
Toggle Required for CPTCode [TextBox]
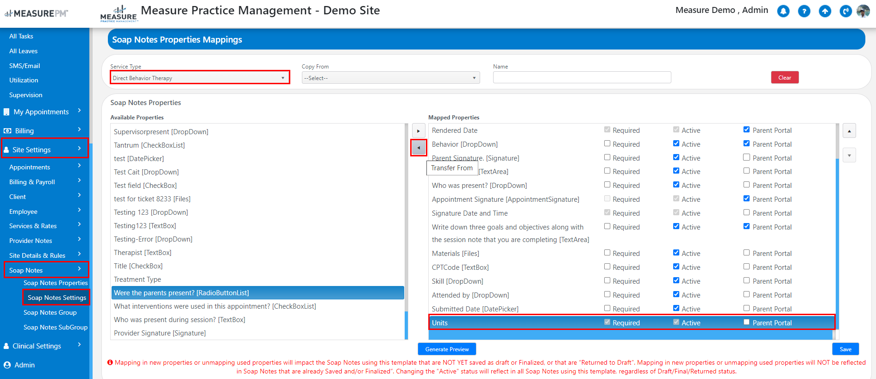pyautogui.click(x=607, y=267)
